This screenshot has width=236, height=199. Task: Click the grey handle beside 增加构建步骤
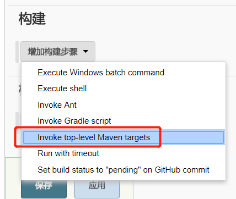[x=17, y=52]
